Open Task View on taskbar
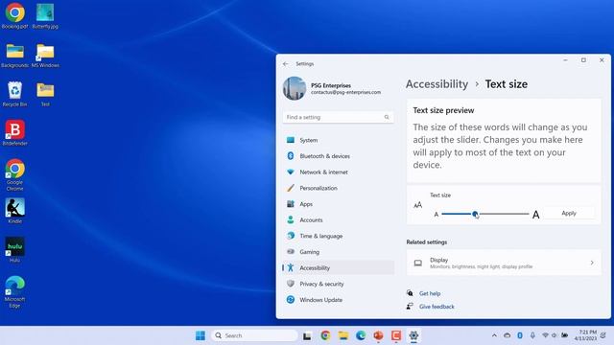The image size is (614, 345). (307, 335)
